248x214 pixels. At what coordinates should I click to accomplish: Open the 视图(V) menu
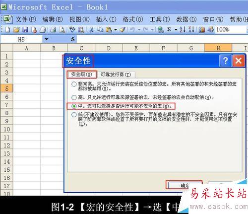(79, 19)
